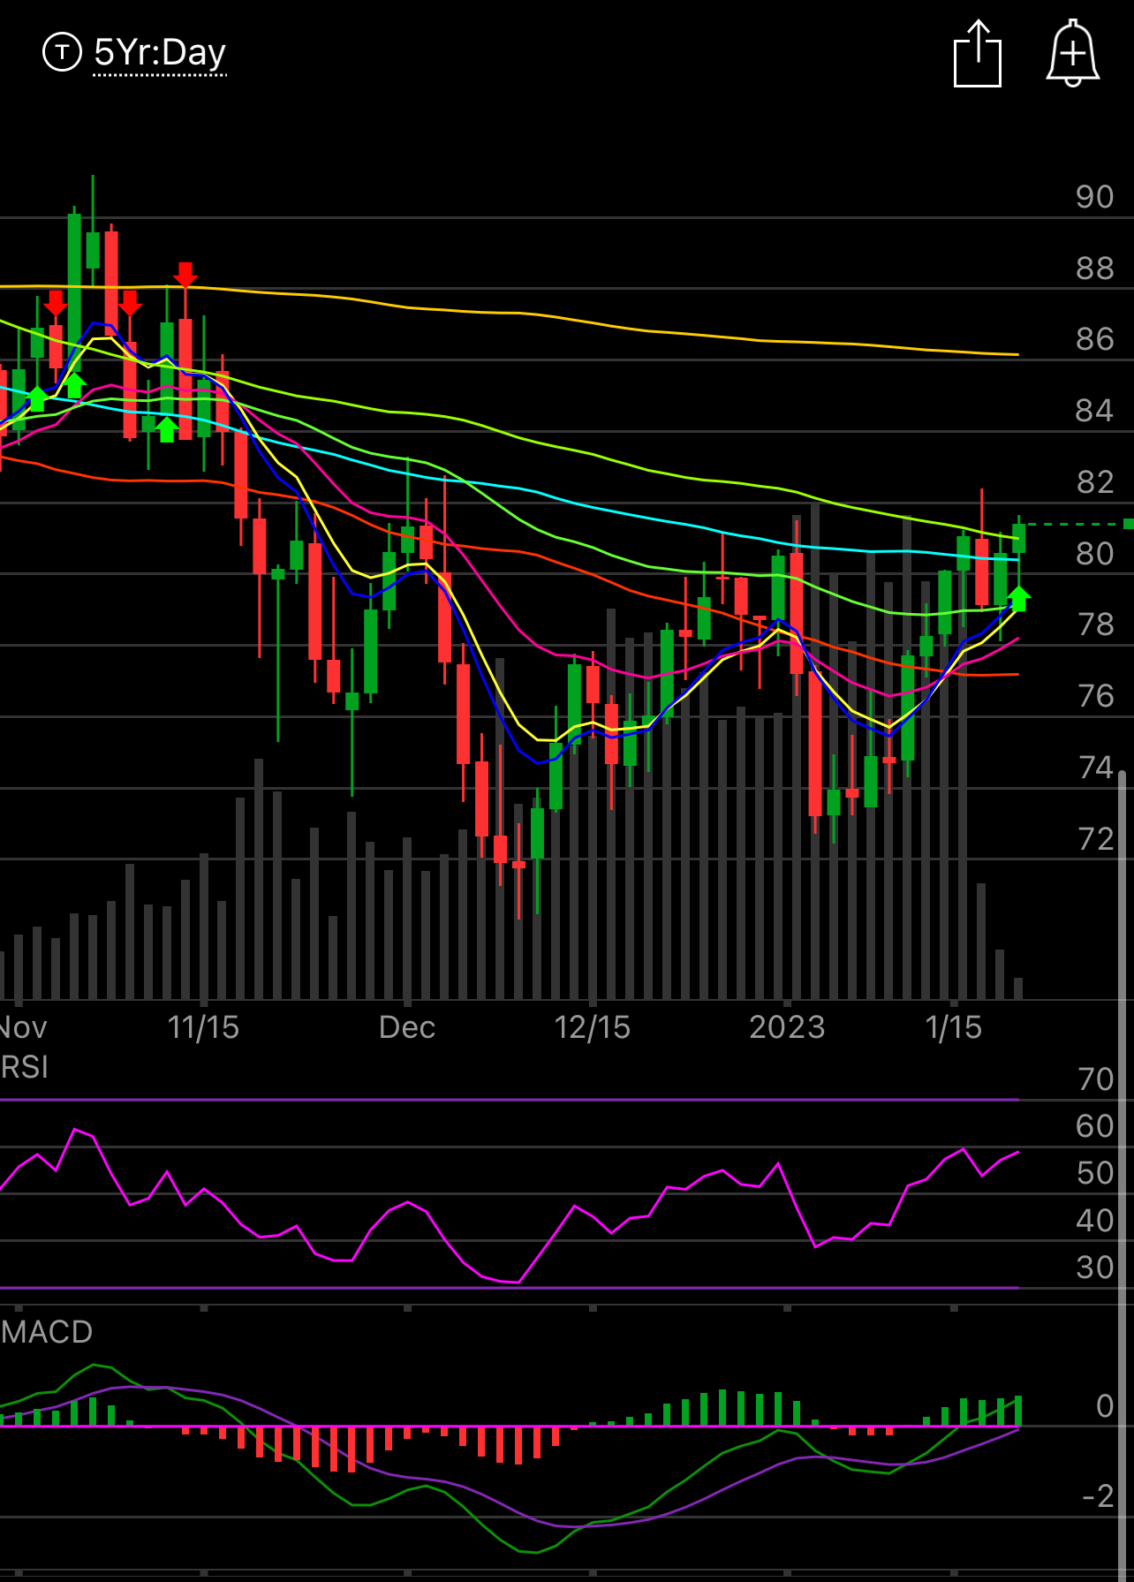Tap the 80 price axis label

coord(1094,554)
